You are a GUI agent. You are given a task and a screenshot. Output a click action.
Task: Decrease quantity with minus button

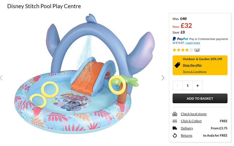(177, 85)
